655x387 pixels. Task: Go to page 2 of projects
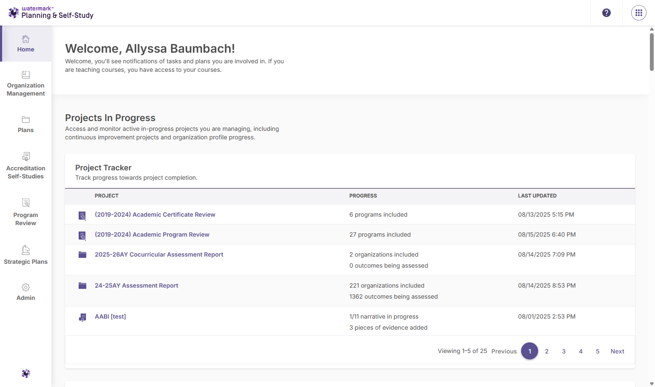point(547,351)
